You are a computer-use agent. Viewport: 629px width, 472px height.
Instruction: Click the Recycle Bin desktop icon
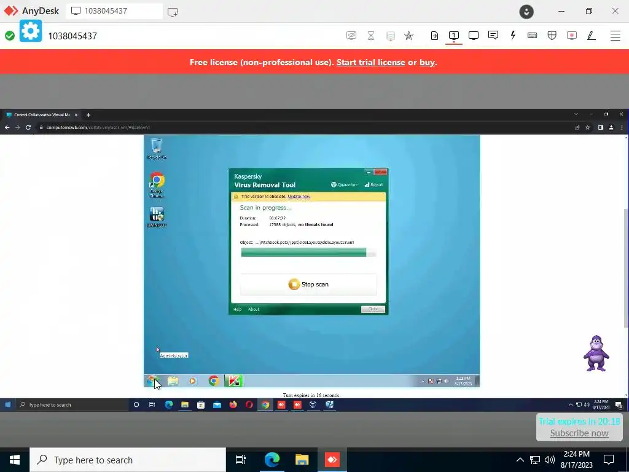click(157, 149)
